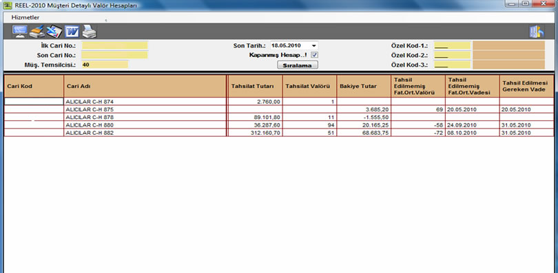
Task: Select the row ALICILAR C-H 875
Action: pyautogui.click(x=279, y=109)
